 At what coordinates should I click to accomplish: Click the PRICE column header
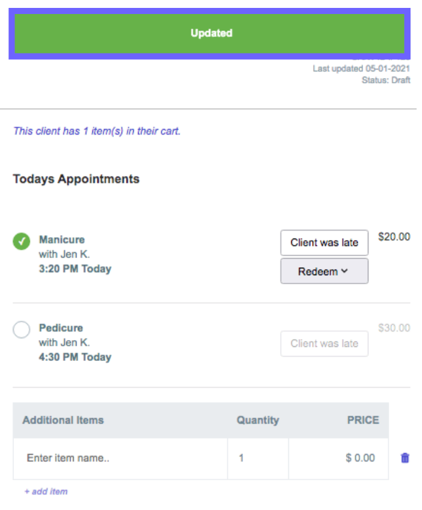pos(362,420)
